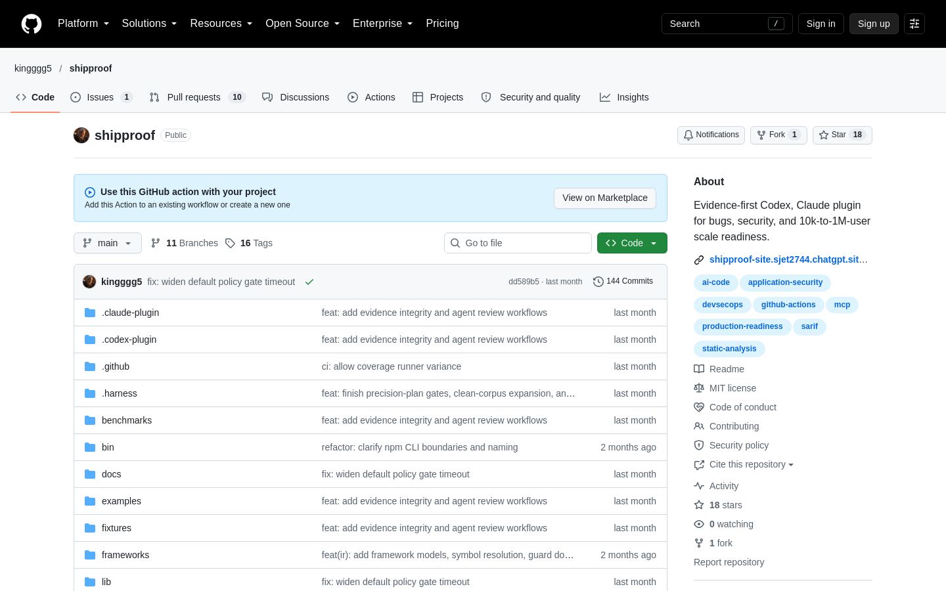Expand the Solutions menu
Screen dimensions: 946x591
[x=149, y=24]
